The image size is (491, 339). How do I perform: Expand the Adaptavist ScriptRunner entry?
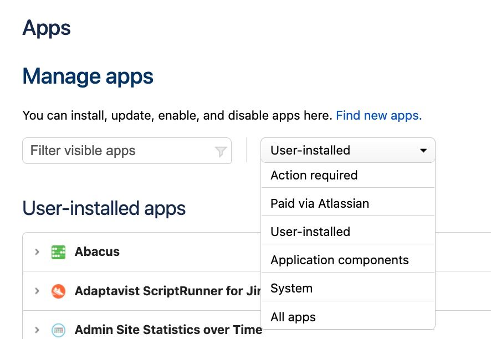point(37,291)
